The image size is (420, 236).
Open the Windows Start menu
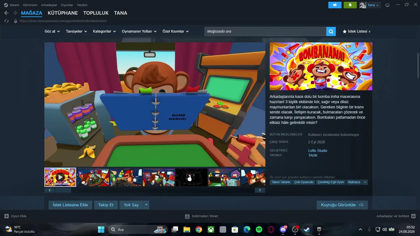click(101, 229)
